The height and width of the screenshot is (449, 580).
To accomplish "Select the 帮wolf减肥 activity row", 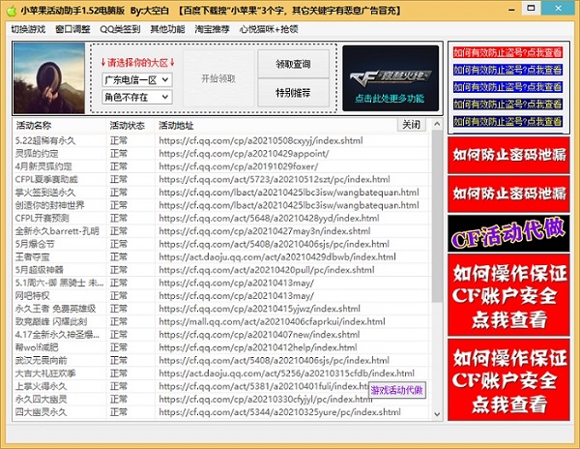I will (x=220, y=347).
